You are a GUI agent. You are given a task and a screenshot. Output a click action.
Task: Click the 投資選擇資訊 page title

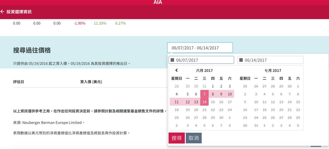tap(19, 12)
